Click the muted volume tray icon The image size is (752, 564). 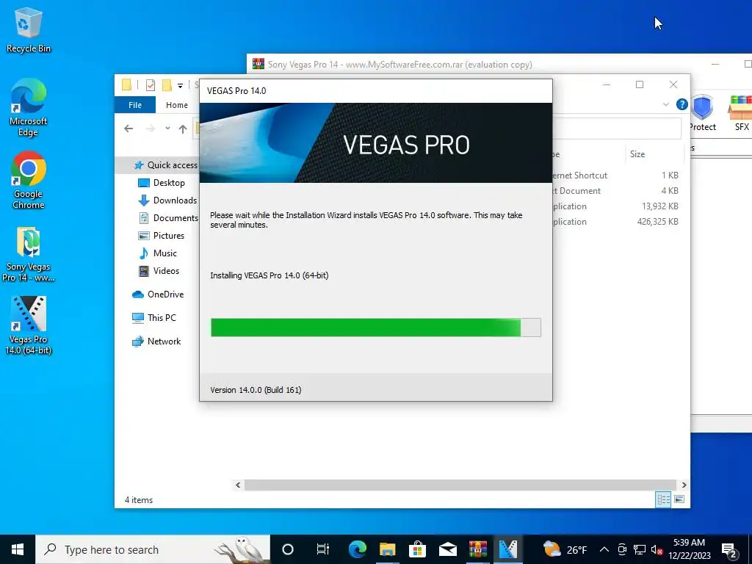pyautogui.click(x=657, y=549)
